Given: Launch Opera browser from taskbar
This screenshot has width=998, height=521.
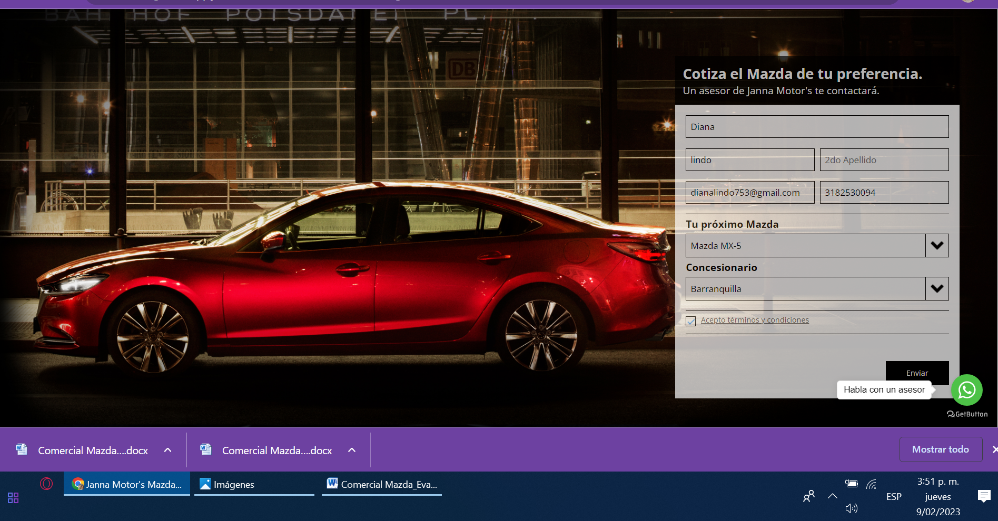Looking at the screenshot, I should coord(46,484).
